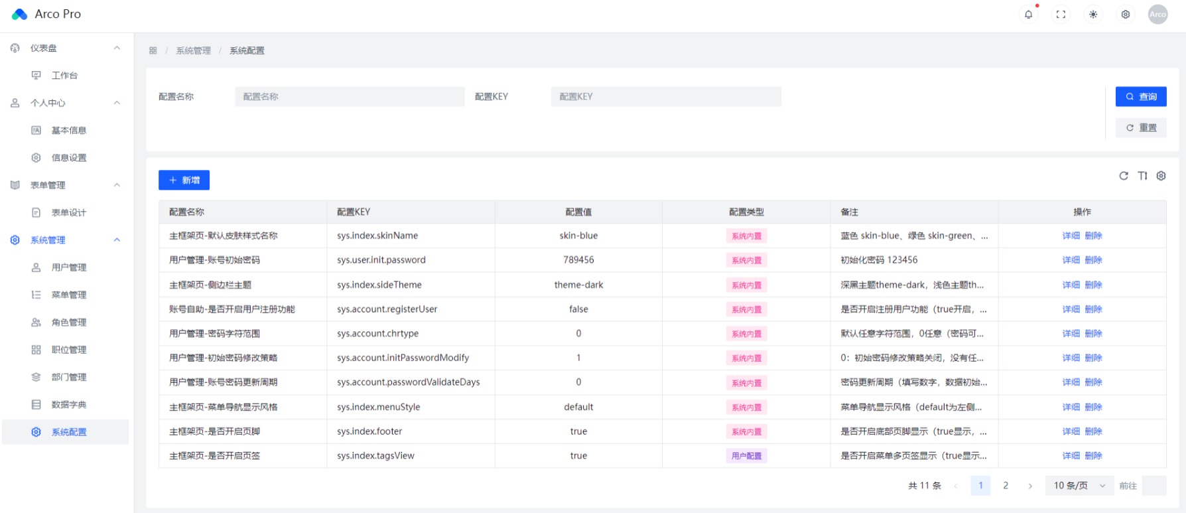The image size is (1186, 513).
Task: Click the 重置 reset button
Action: coord(1141,128)
